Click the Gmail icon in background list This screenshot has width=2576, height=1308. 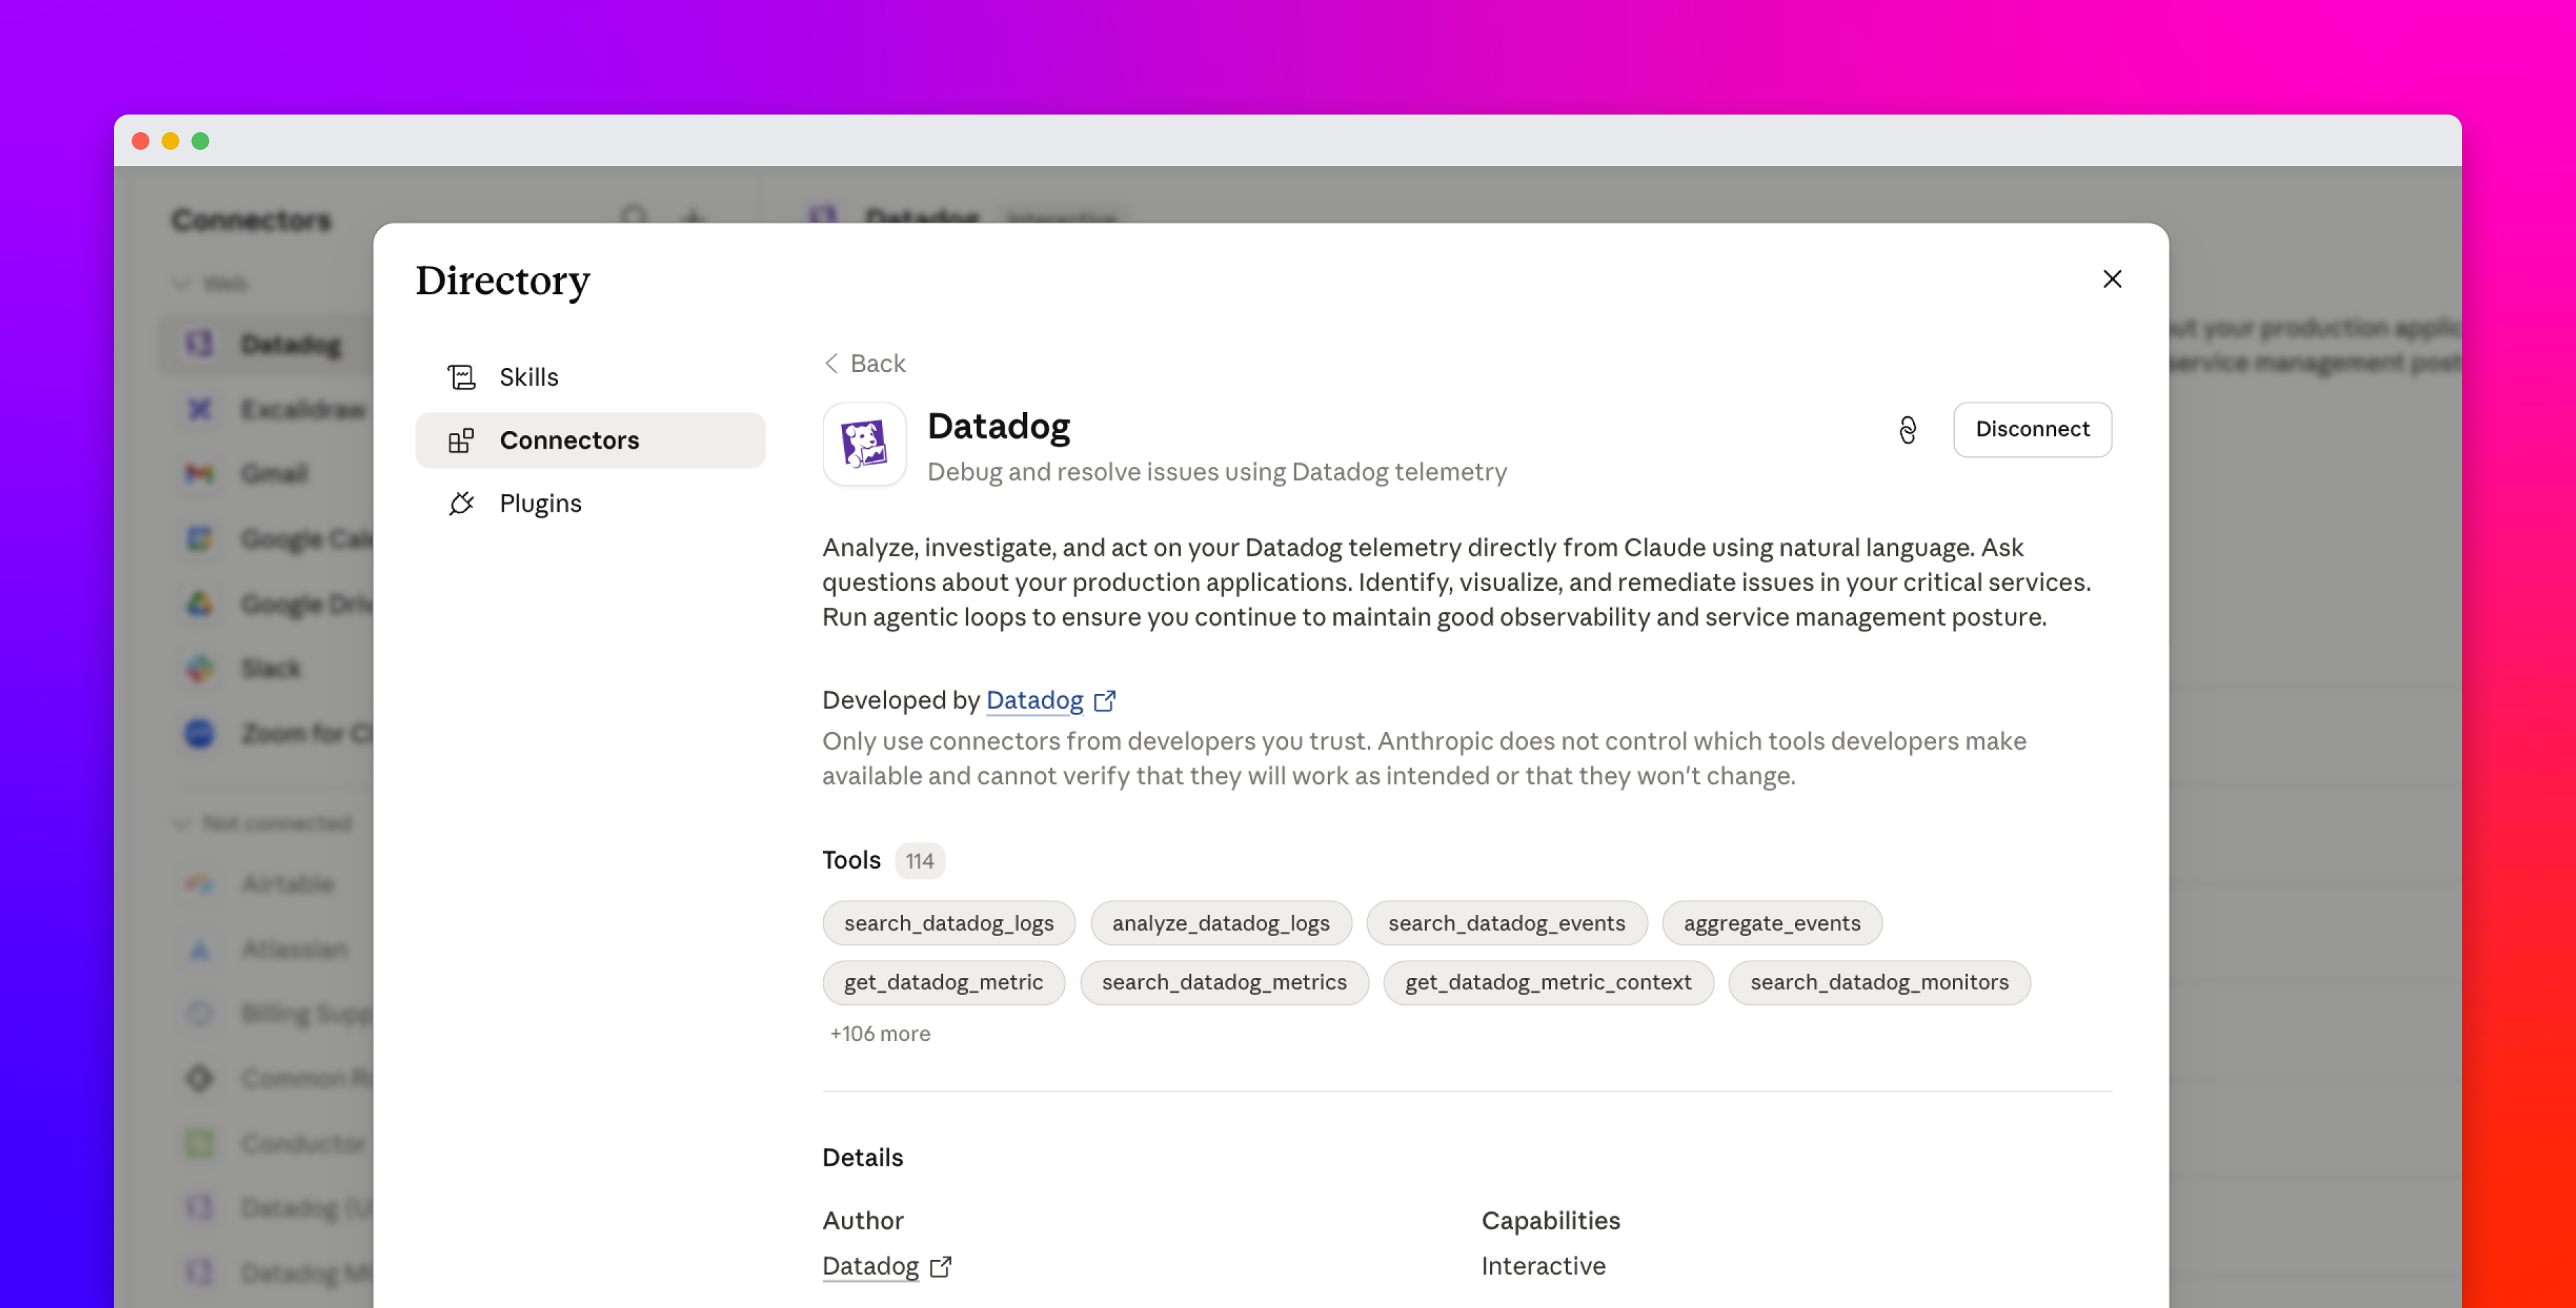[x=200, y=474]
